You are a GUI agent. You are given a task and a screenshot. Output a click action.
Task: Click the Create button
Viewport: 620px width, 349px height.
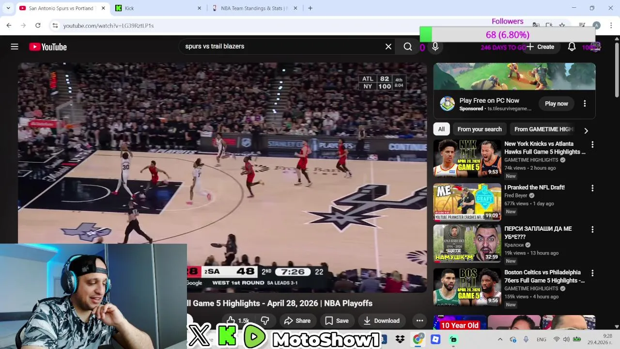[540, 47]
